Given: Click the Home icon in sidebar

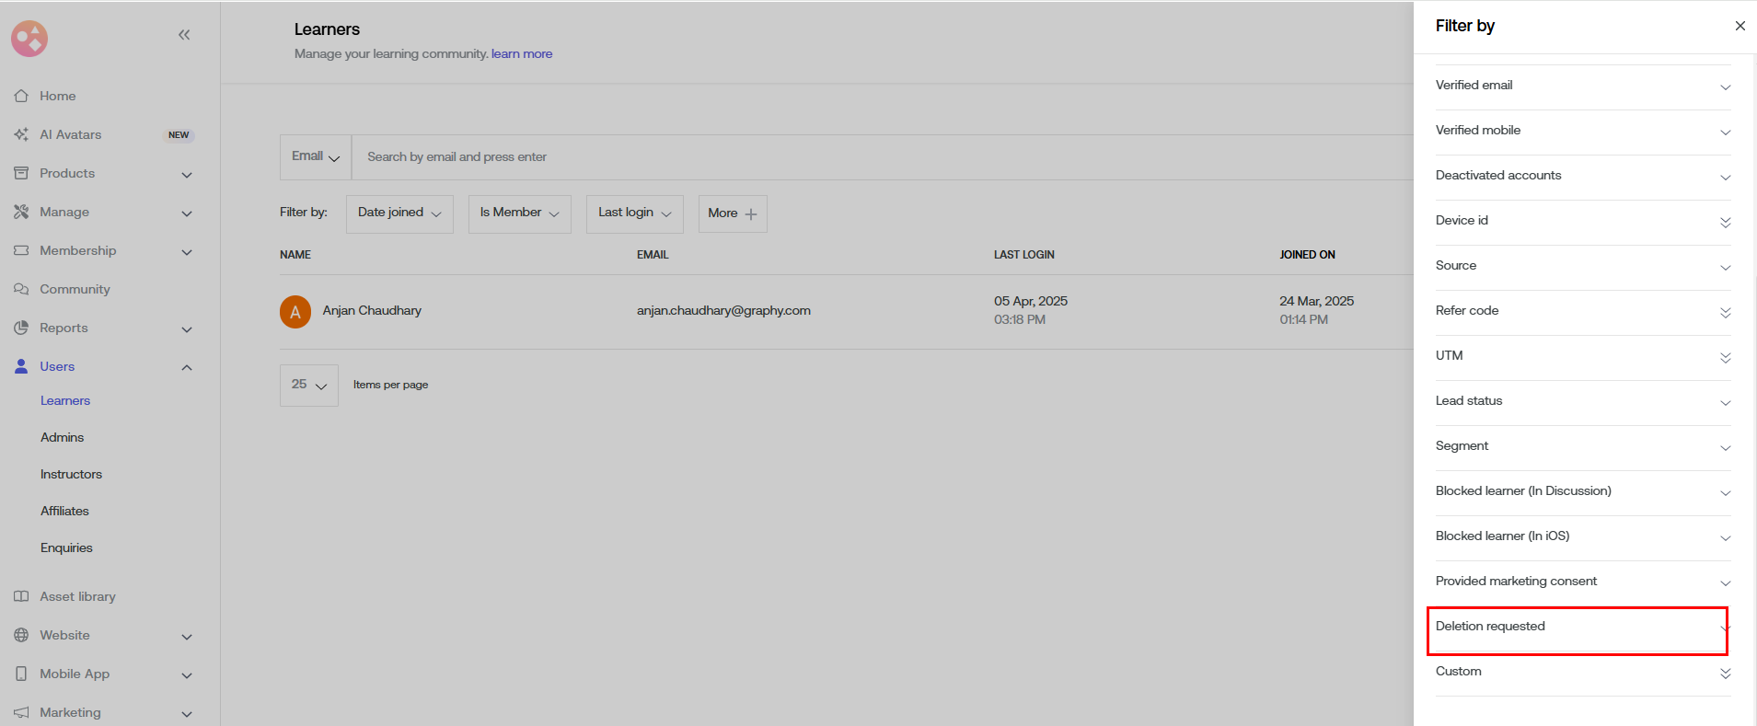Looking at the screenshot, I should pyautogui.click(x=21, y=96).
